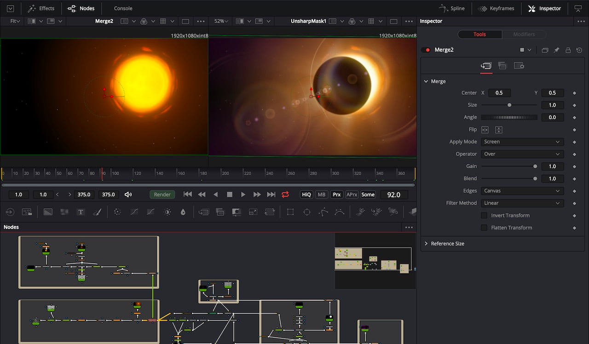Image resolution: width=589 pixels, height=344 pixels.
Task: Add a Paint tool from the toolbar
Action: click(97, 212)
